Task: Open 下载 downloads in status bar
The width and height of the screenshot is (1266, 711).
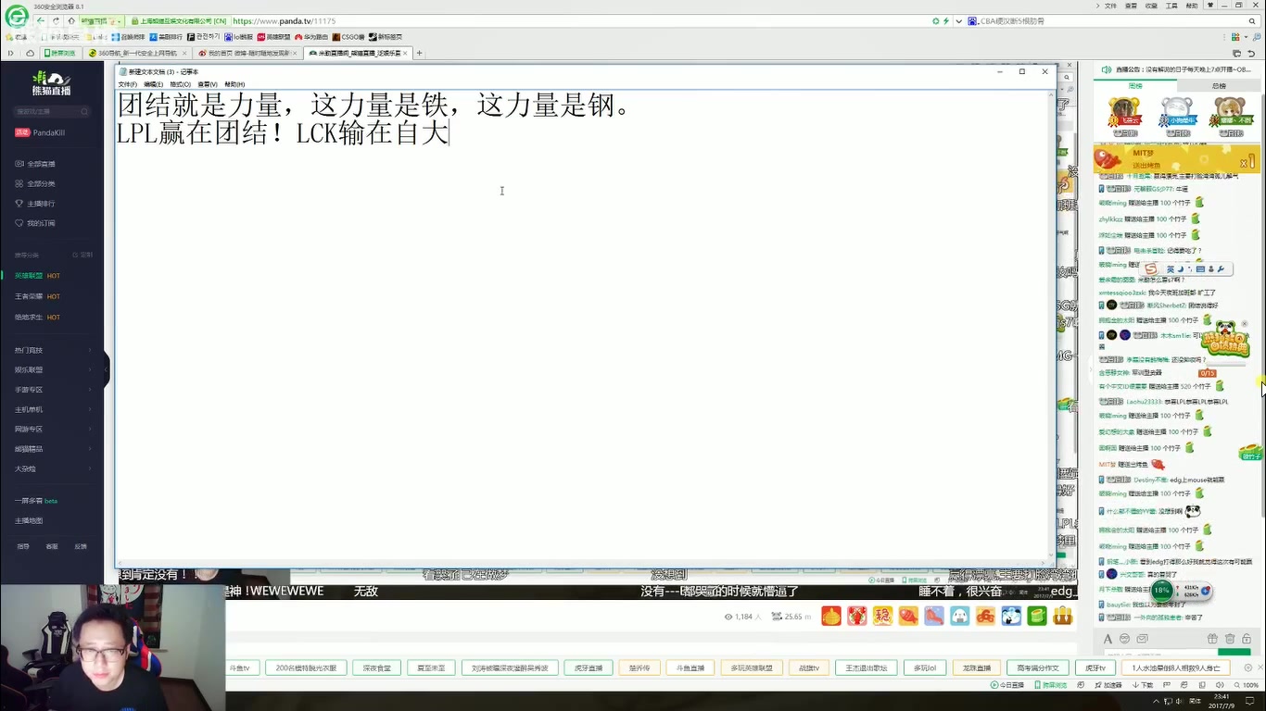Action: pyautogui.click(x=1142, y=685)
